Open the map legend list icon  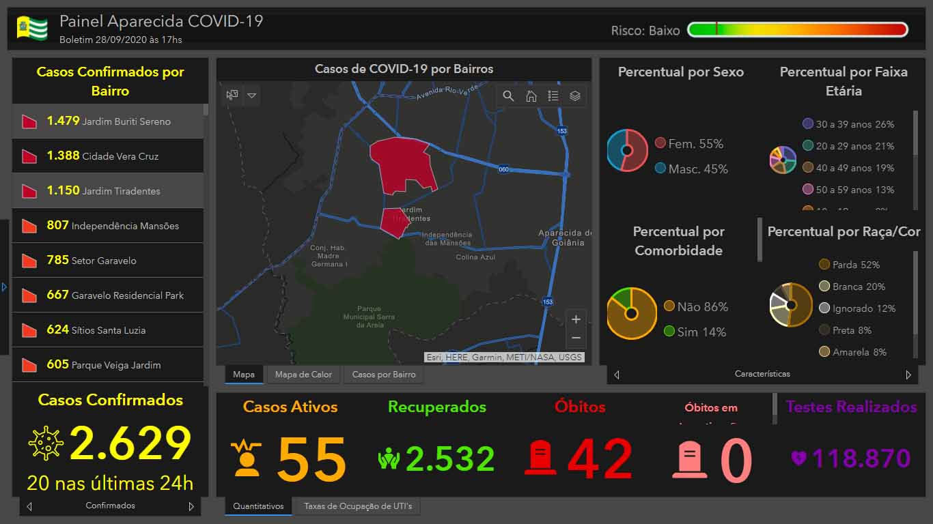click(x=553, y=96)
